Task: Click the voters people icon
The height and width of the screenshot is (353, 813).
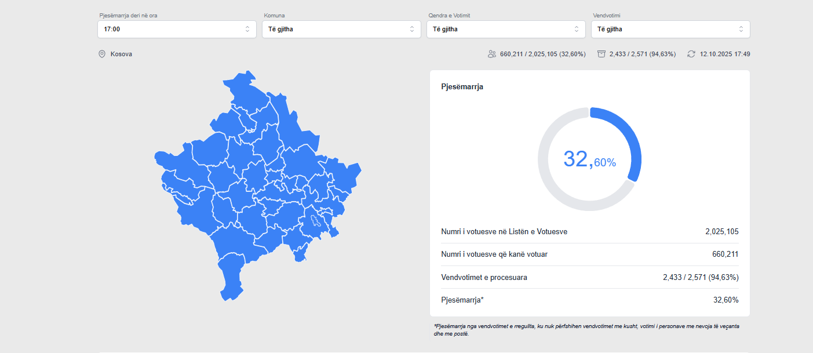Action: pyautogui.click(x=491, y=54)
